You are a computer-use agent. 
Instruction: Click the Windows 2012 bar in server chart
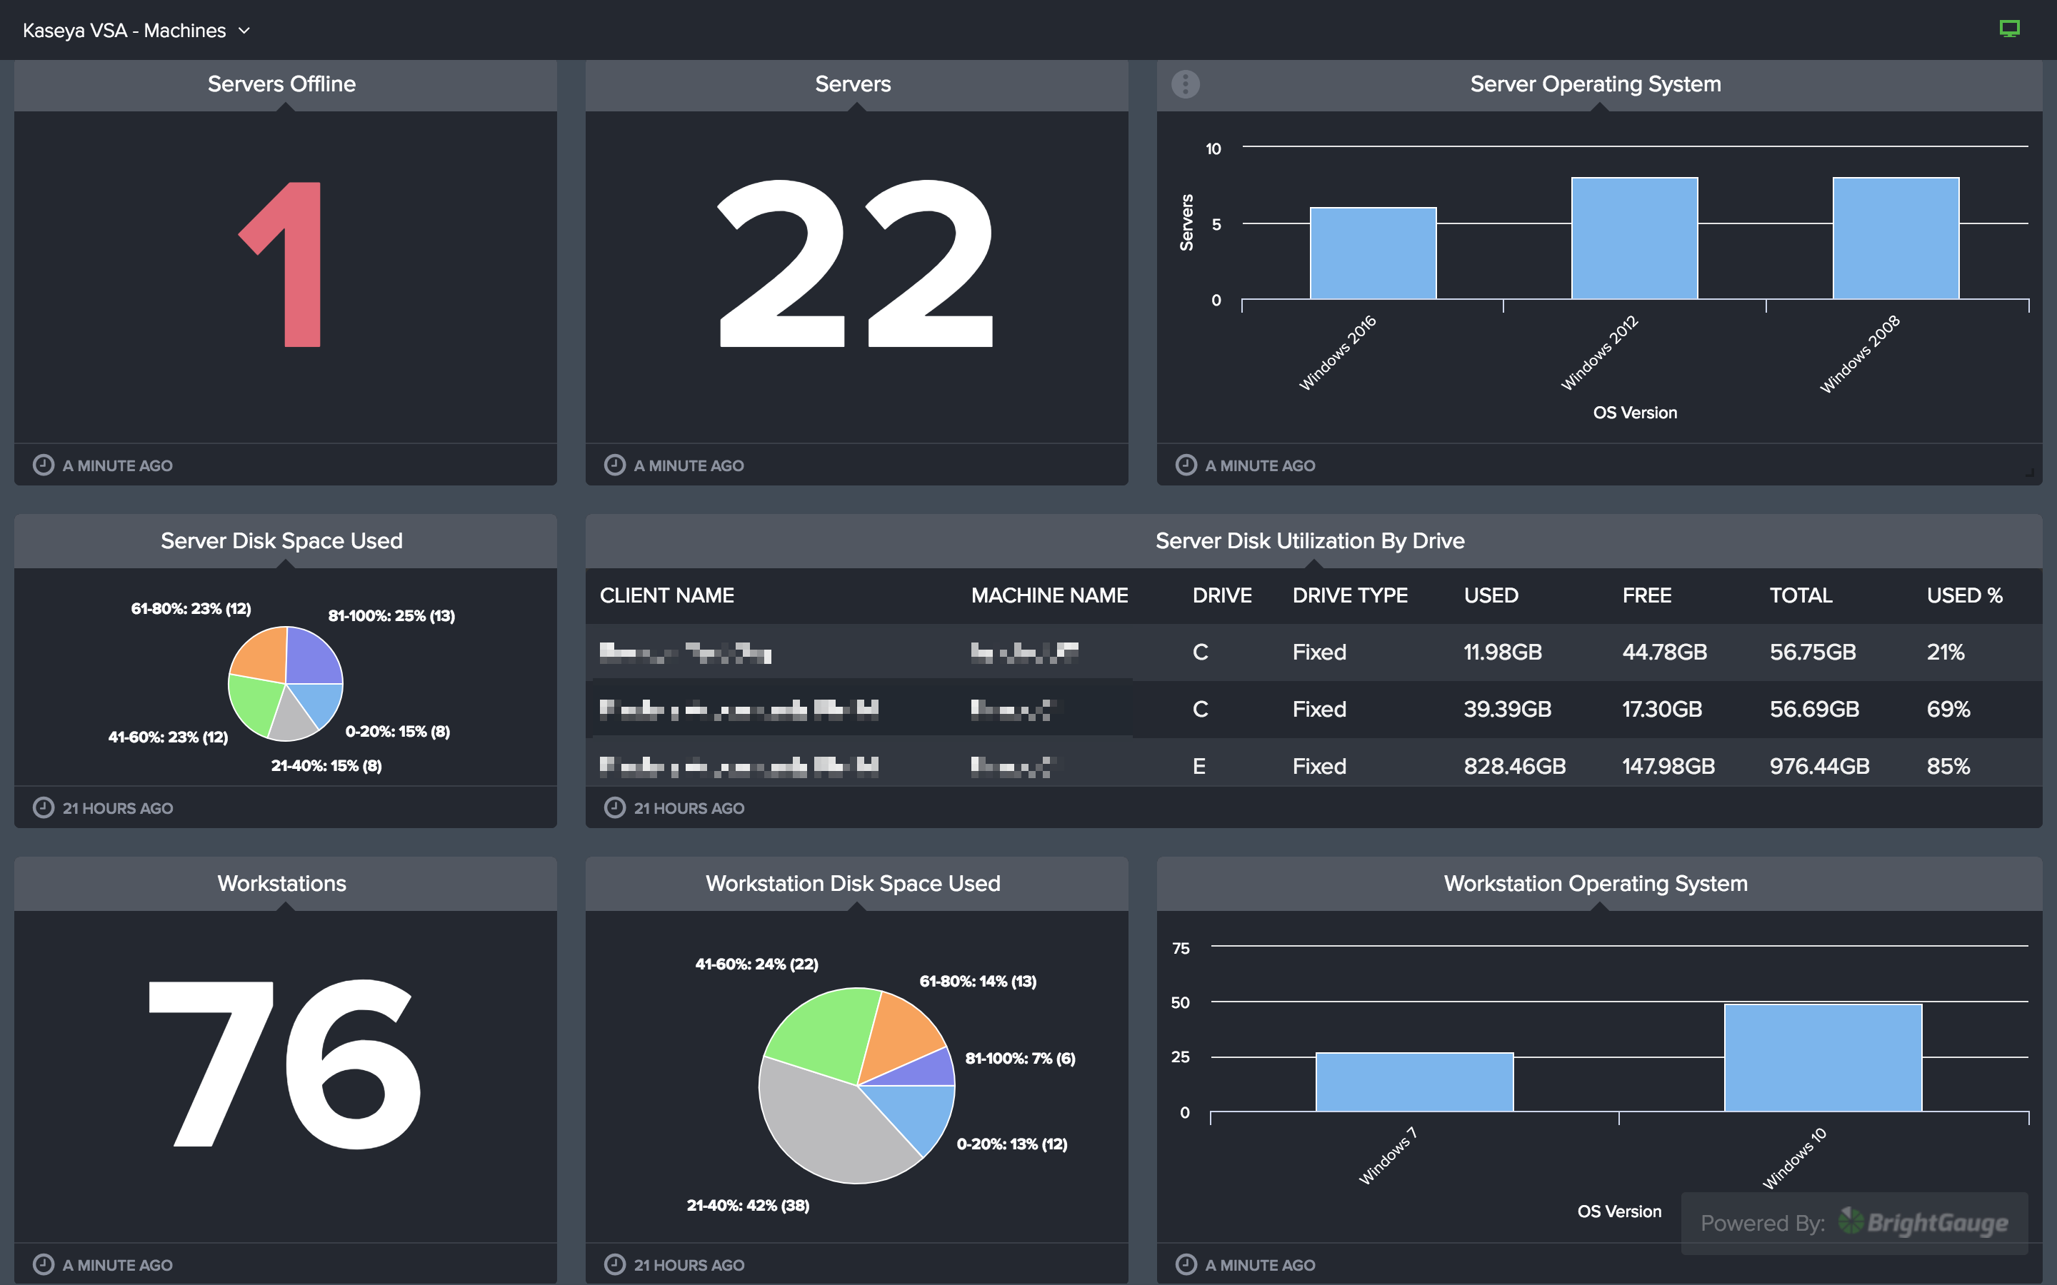pos(1633,238)
